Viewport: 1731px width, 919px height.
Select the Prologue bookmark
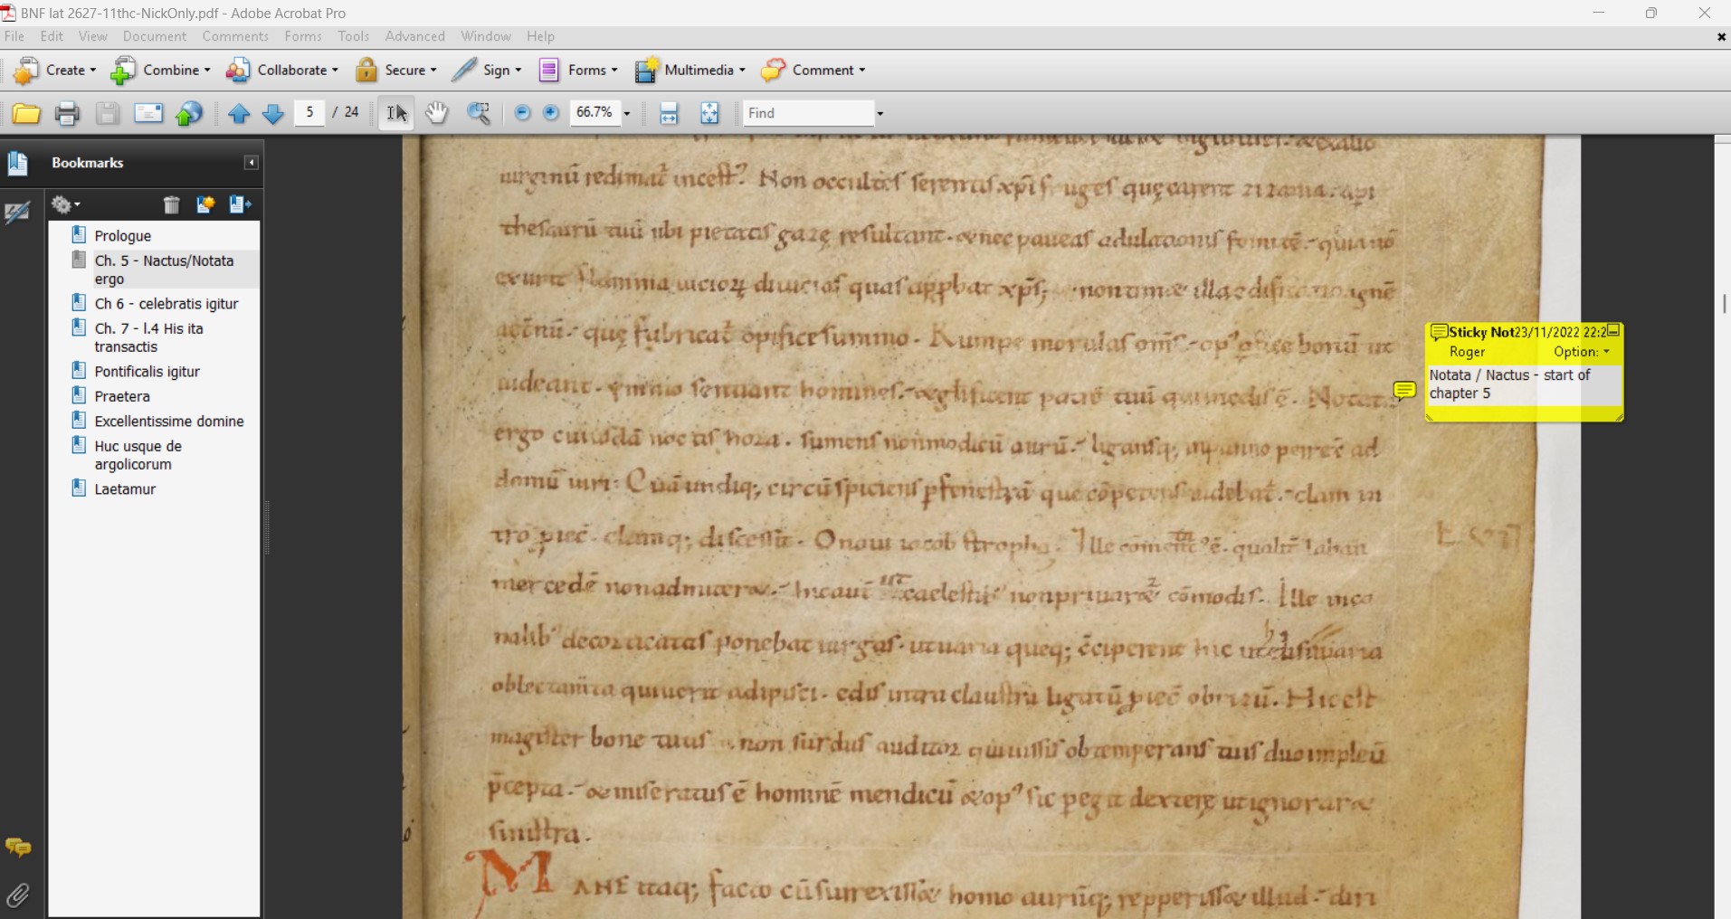122,236
